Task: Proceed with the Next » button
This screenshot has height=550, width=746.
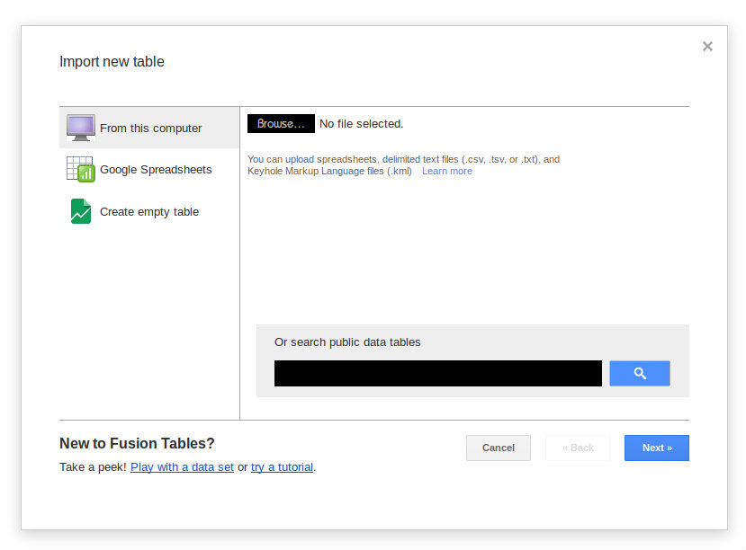Action: (657, 448)
